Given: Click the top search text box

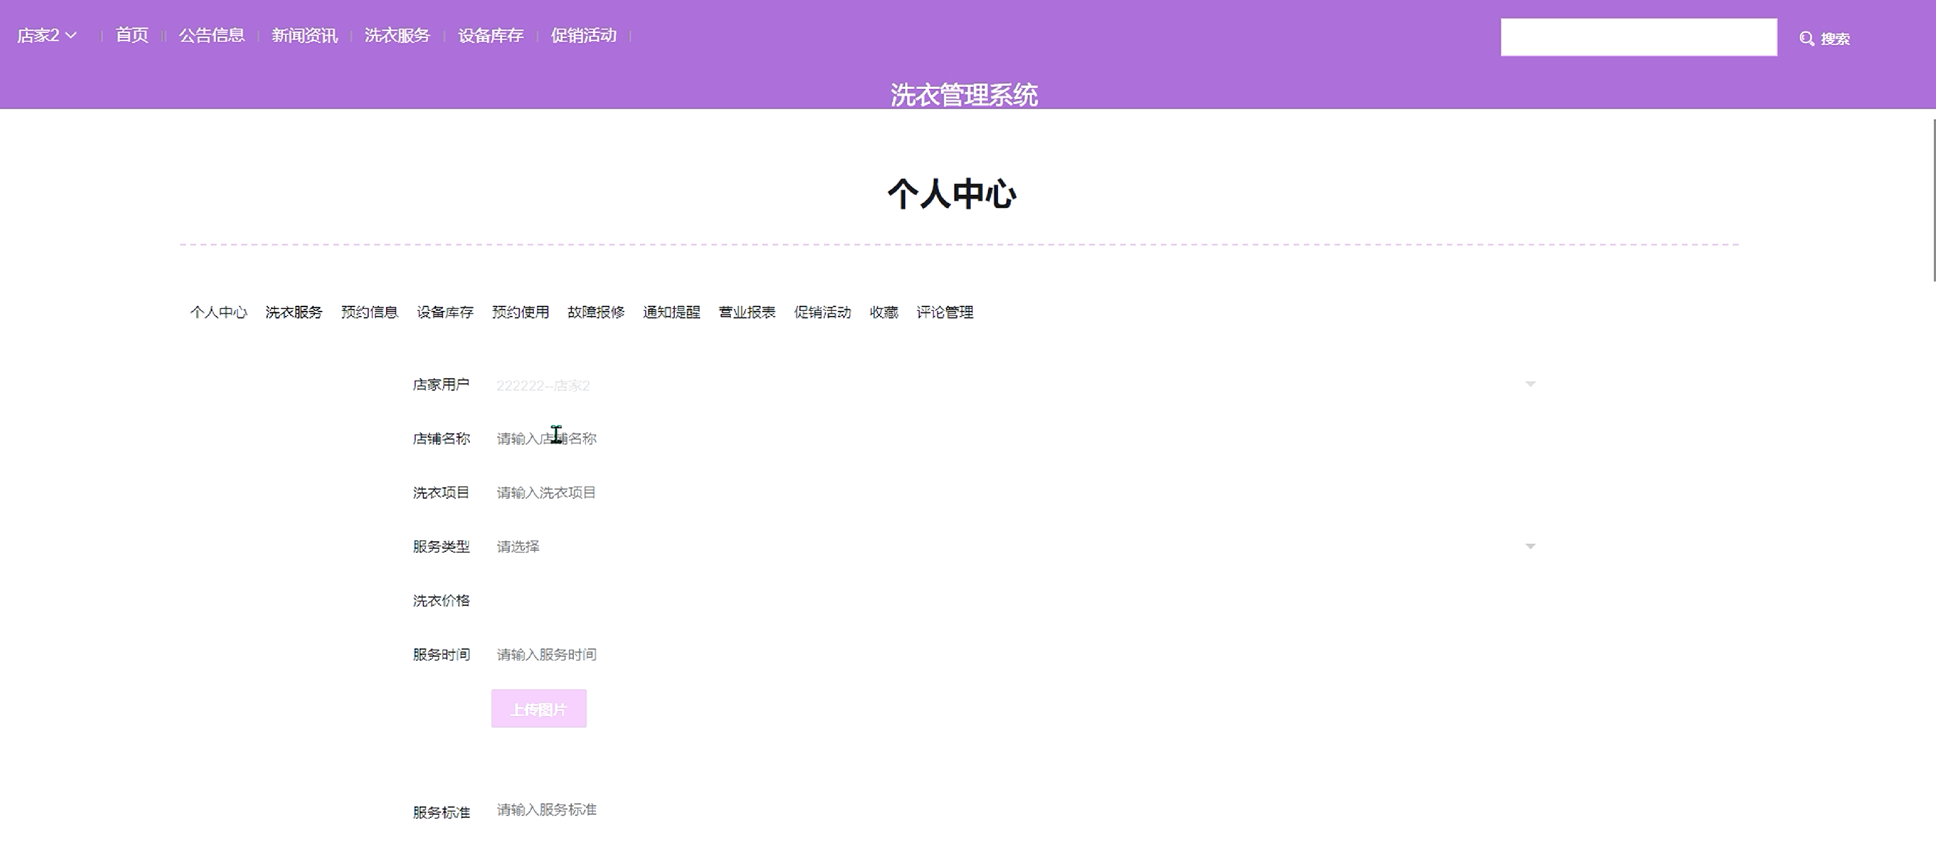Looking at the screenshot, I should (1638, 37).
